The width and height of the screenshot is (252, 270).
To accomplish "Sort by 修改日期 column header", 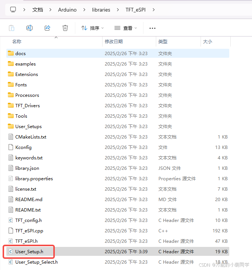I will pos(114,41).
